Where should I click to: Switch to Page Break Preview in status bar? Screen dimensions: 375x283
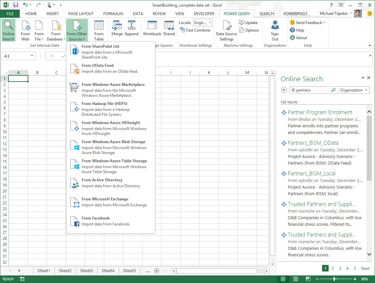308,279
